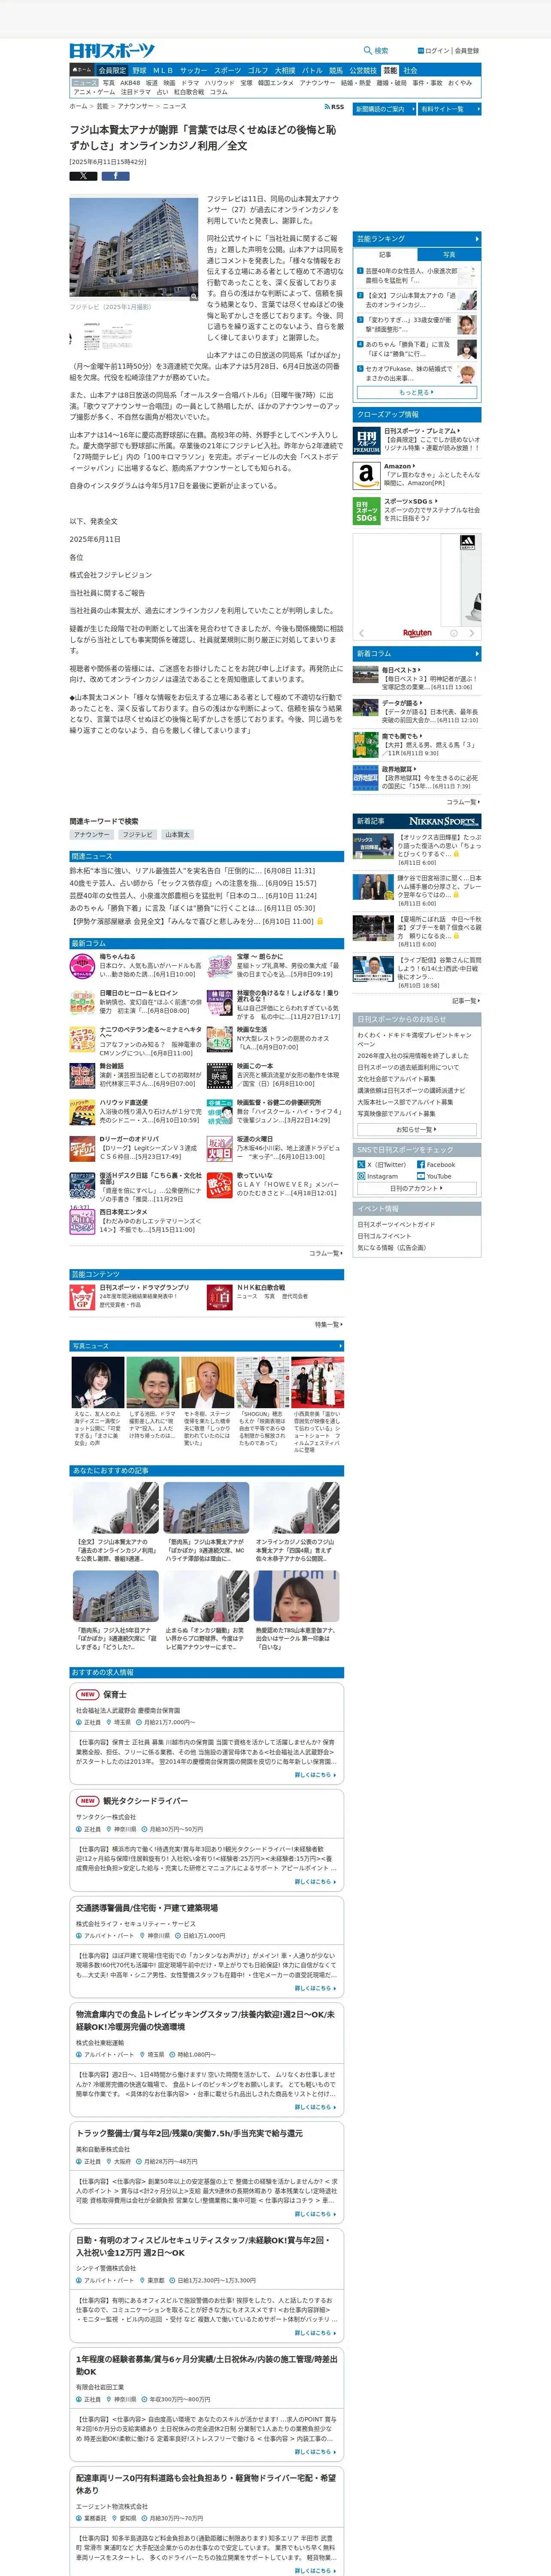Open the AKB48 sub-navigation link

point(131,83)
